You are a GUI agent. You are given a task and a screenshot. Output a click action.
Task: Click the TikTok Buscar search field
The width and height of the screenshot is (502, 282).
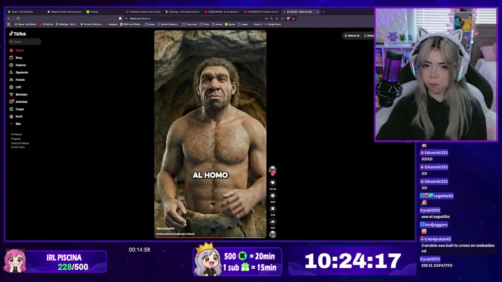click(x=25, y=42)
